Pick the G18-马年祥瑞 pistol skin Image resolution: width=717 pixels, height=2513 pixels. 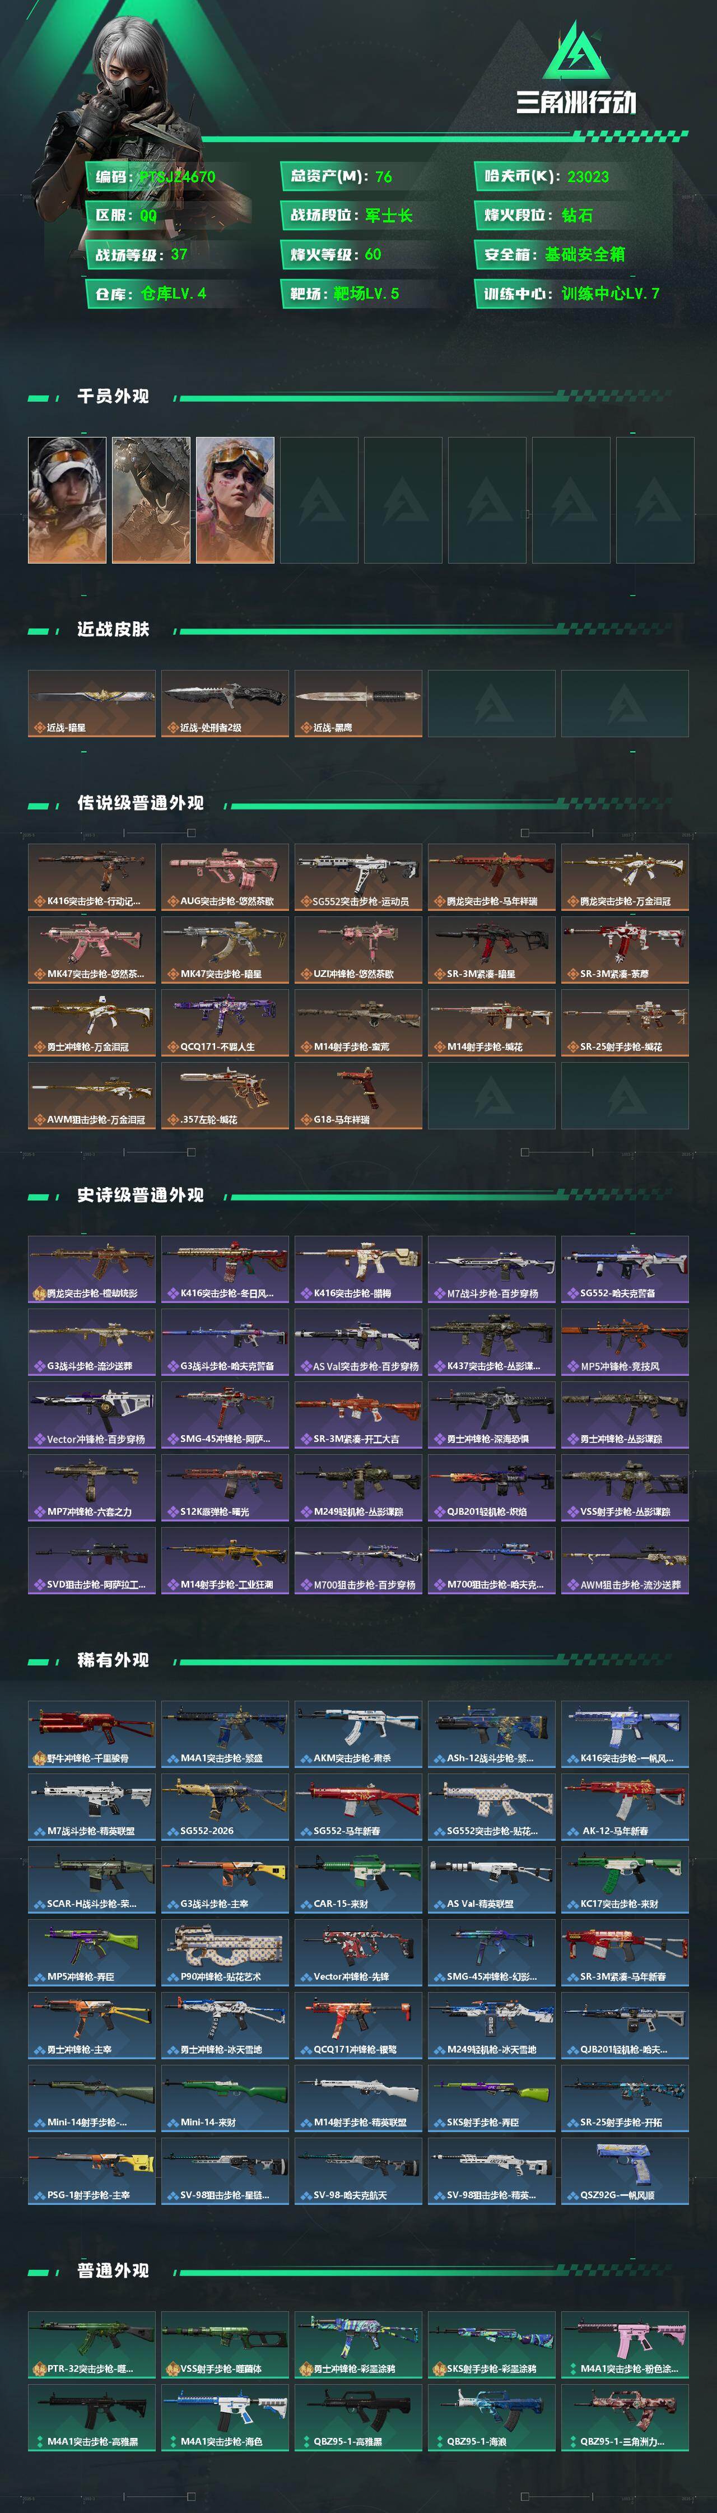coord(358,1096)
